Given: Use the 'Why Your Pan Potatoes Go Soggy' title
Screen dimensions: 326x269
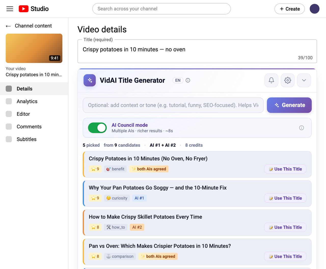Looking at the screenshot, I should pos(285,198).
